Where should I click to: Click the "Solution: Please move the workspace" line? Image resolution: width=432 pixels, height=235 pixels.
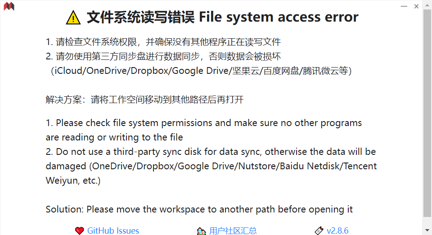click(x=199, y=209)
